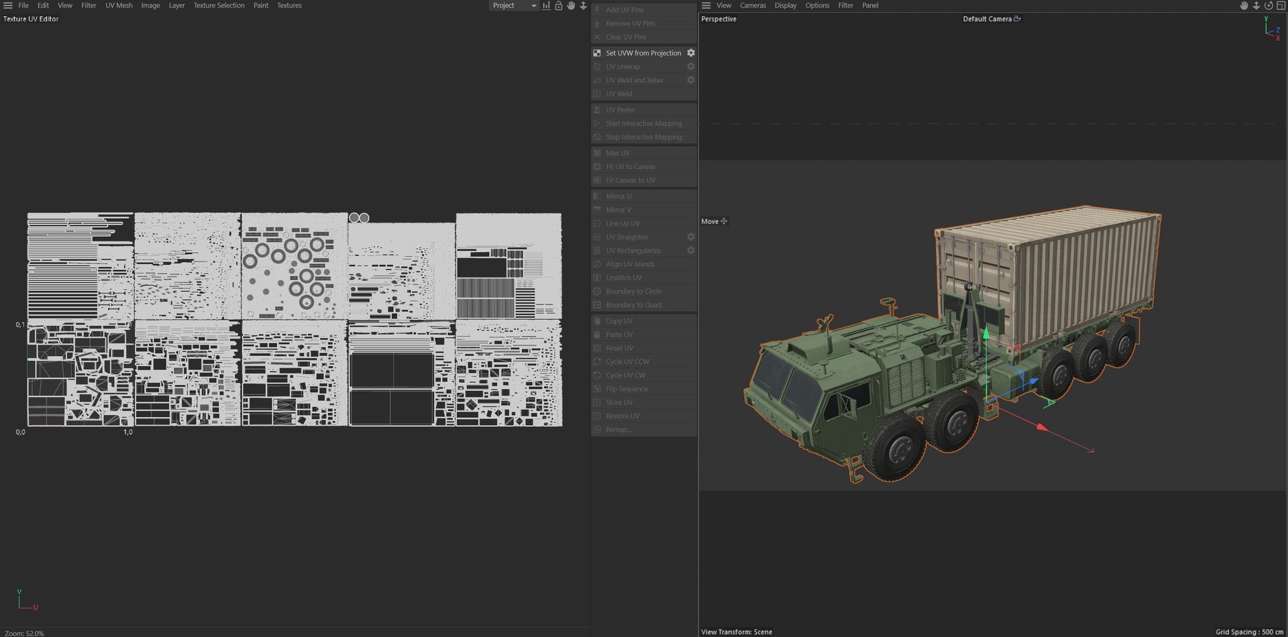Click the viewport dolly arrows icon
This screenshot has width=1288, height=637.
1256,5
